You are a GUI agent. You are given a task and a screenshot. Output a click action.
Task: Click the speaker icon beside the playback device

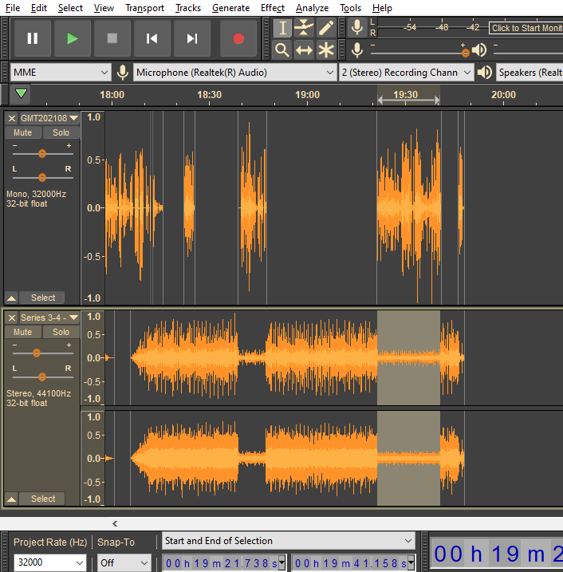point(485,73)
